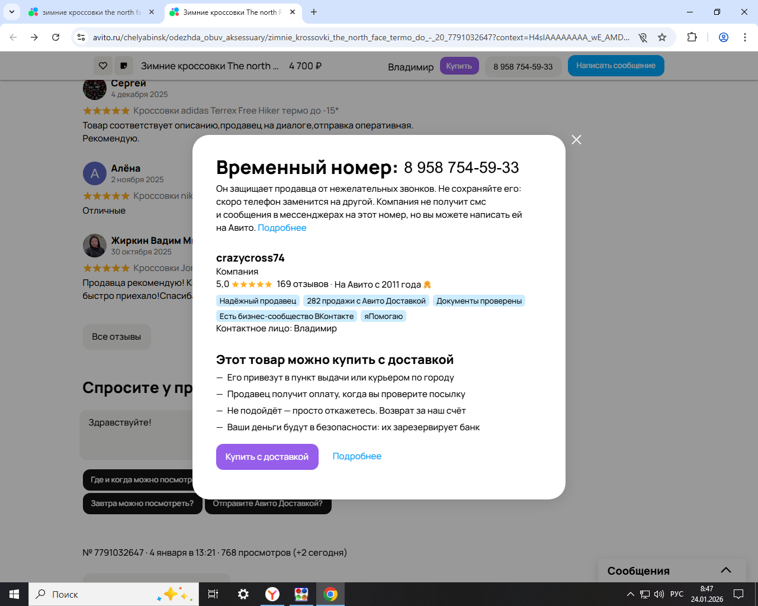Open the 'Сообщения' panel title

point(638,571)
